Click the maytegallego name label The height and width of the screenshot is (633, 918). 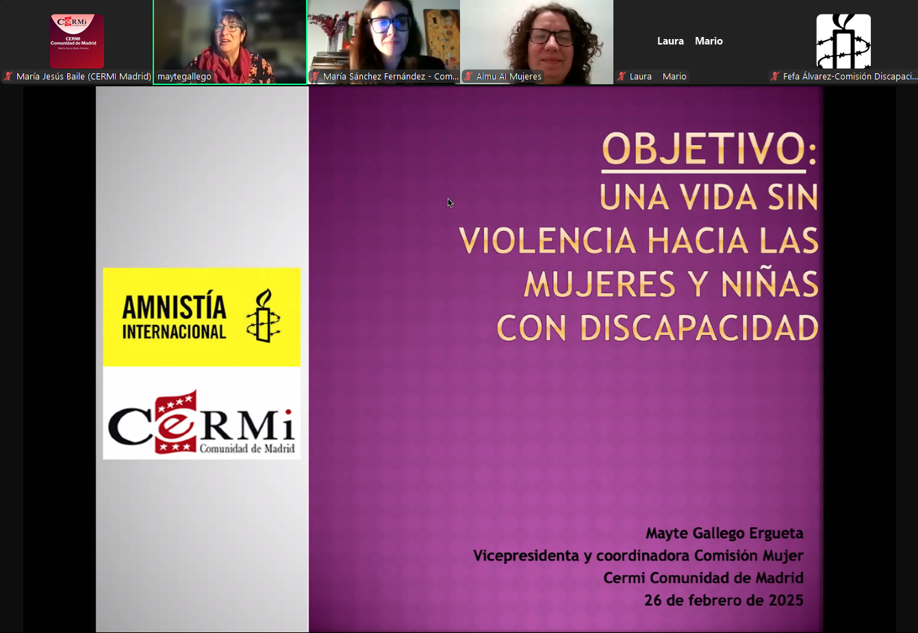click(184, 77)
